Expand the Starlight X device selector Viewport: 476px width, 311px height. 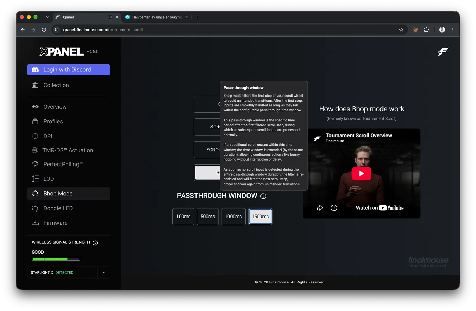(104, 273)
